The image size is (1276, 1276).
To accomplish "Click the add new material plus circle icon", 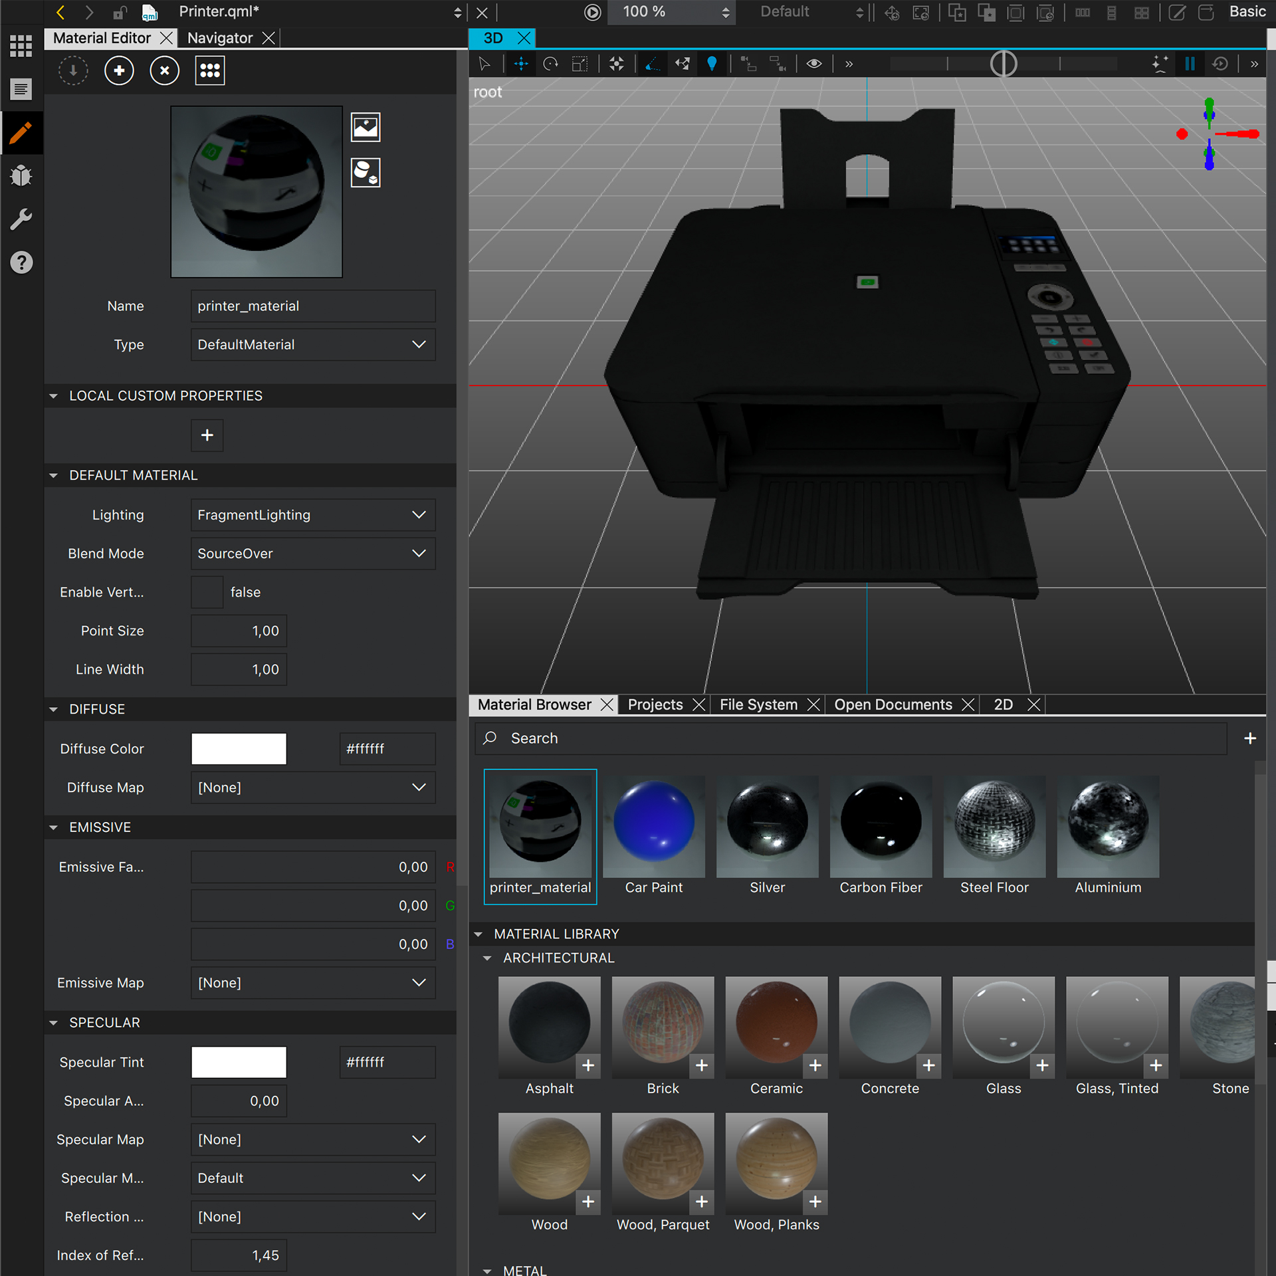I will point(119,70).
